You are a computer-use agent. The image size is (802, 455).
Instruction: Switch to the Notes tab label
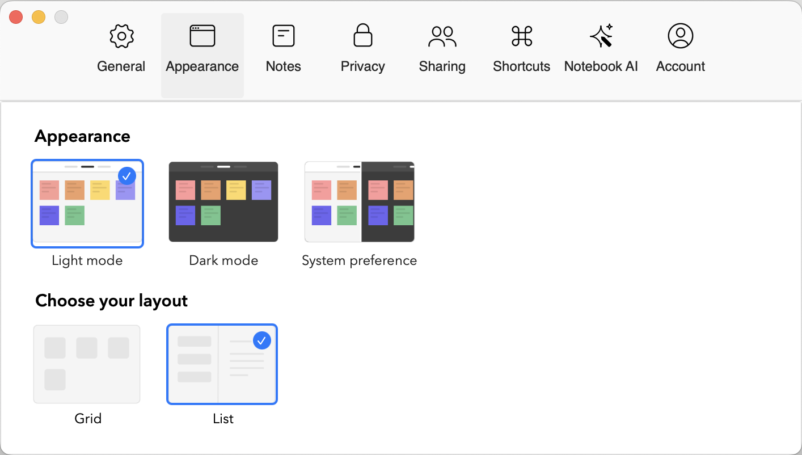(x=284, y=66)
